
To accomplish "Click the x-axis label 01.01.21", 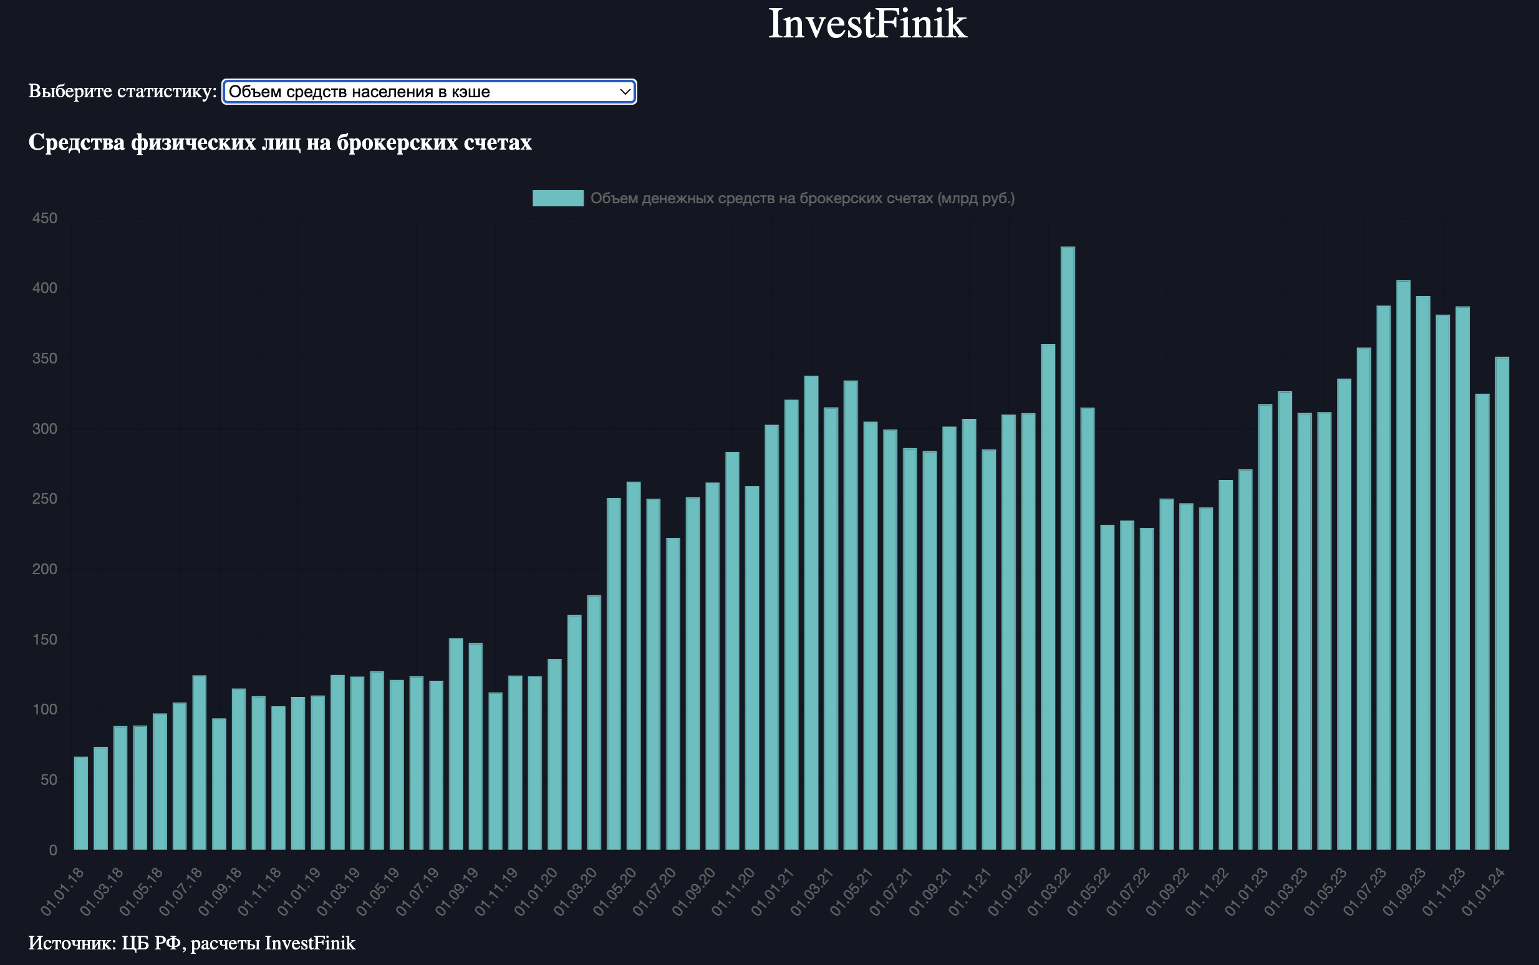I will coord(774,892).
